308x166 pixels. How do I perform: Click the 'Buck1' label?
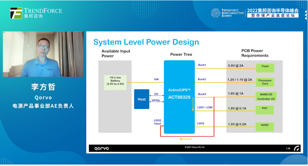(202, 65)
